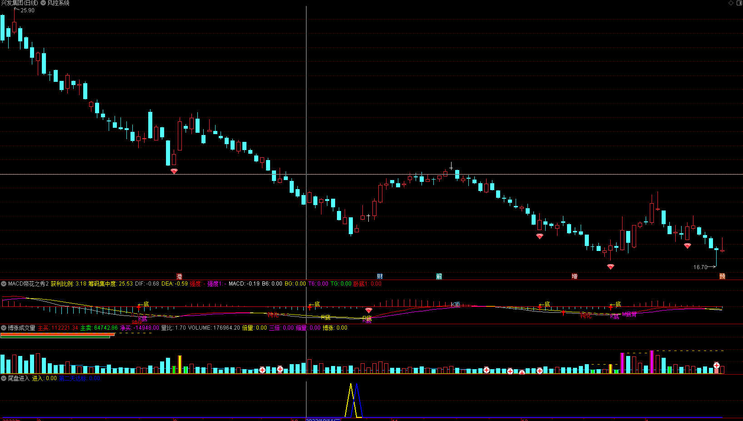Expand 博涨成交量 indicator menu arrow
The width and height of the screenshot is (743, 421).
coord(4,328)
